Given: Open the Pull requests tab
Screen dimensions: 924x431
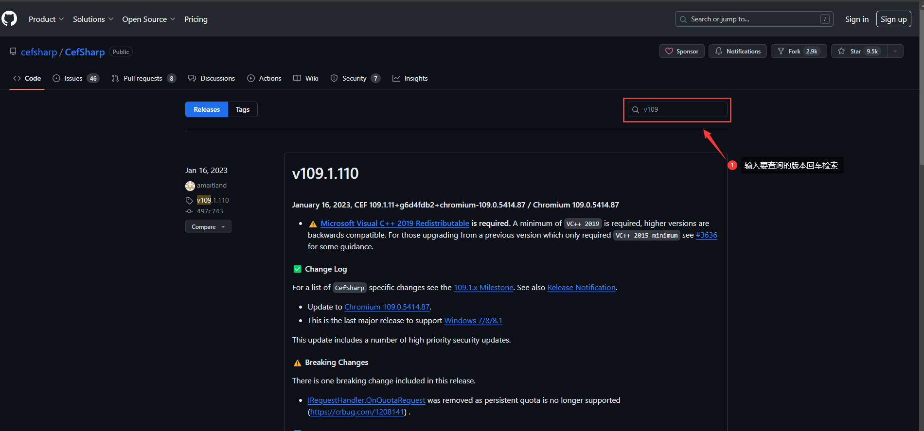Looking at the screenshot, I should pos(143,78).
